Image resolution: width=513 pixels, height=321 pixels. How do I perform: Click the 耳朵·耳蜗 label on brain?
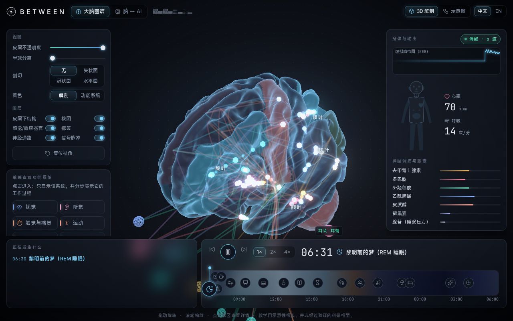click(329, 231)
